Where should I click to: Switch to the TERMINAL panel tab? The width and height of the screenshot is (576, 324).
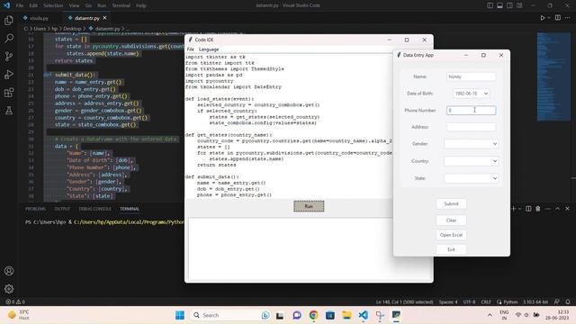coord(130,209)
